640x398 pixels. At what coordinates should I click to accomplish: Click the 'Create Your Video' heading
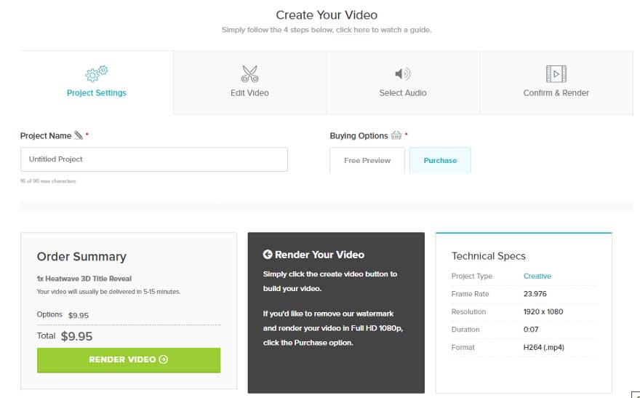[x=327, y=15]
